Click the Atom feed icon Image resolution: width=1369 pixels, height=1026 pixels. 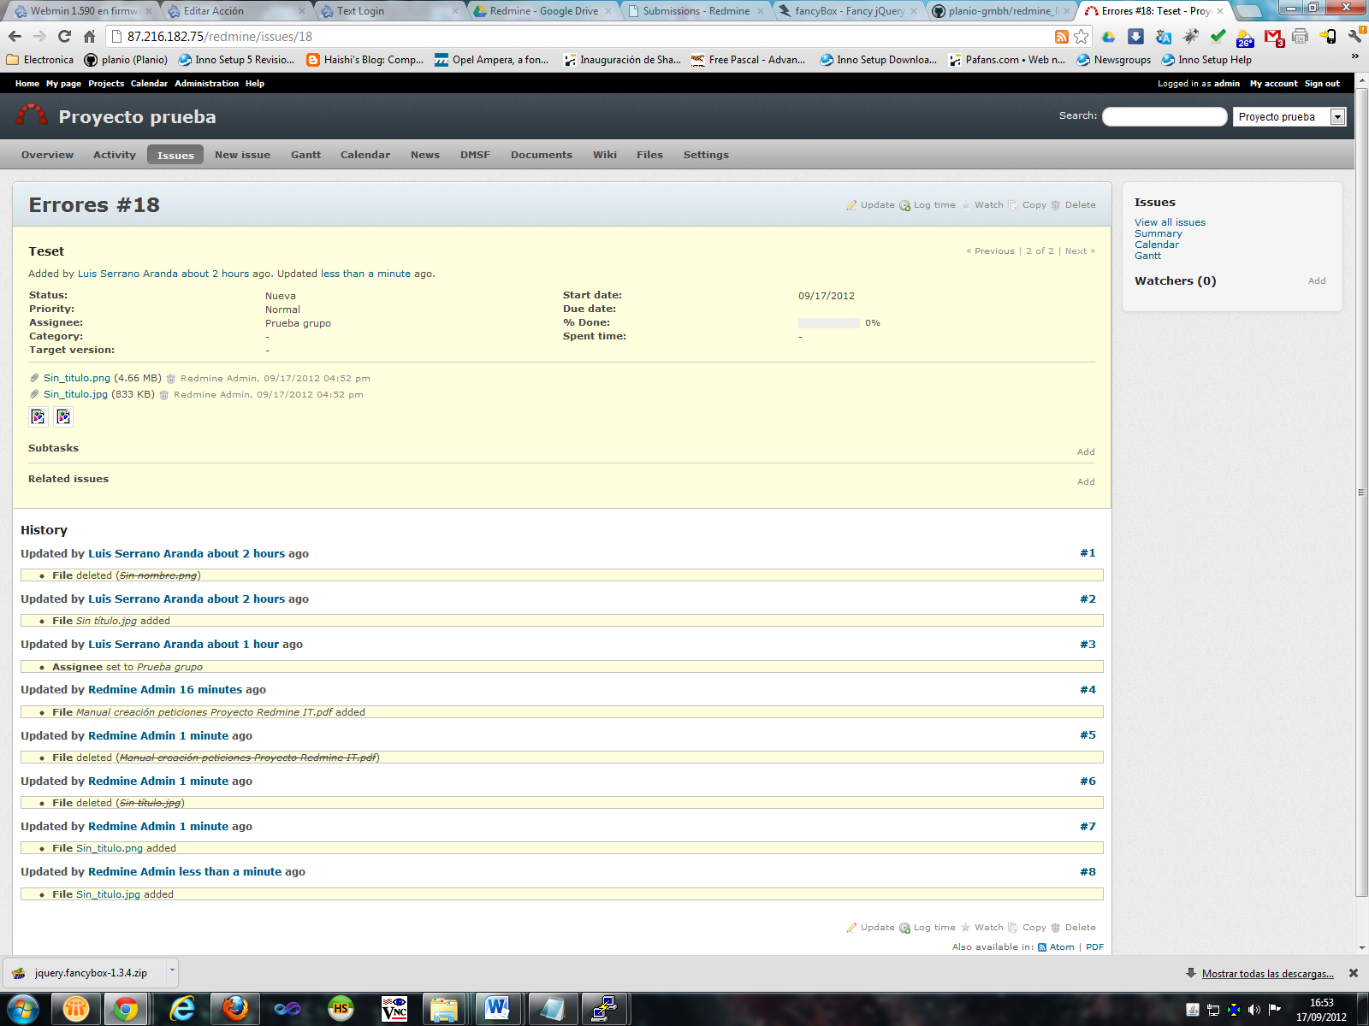click(x=1042, y=947)
